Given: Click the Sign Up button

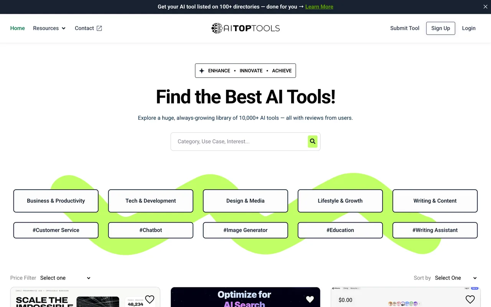Looking at the screenshot, I should coord(440,28).
